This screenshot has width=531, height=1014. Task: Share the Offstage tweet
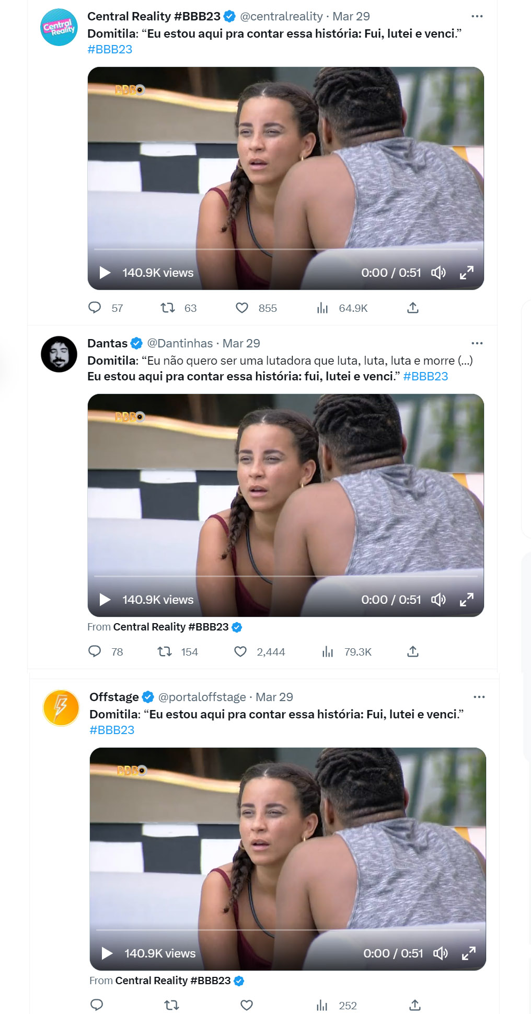pos(415,1005)
